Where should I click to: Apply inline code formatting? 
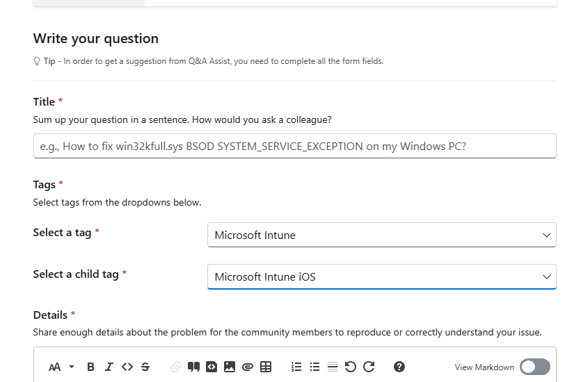127,367
